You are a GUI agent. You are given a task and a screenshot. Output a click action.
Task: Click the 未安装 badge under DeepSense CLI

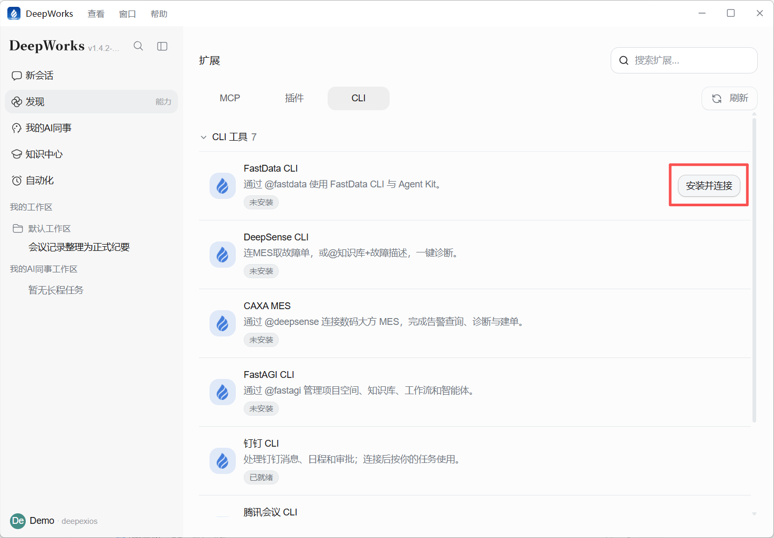point(261,271)
